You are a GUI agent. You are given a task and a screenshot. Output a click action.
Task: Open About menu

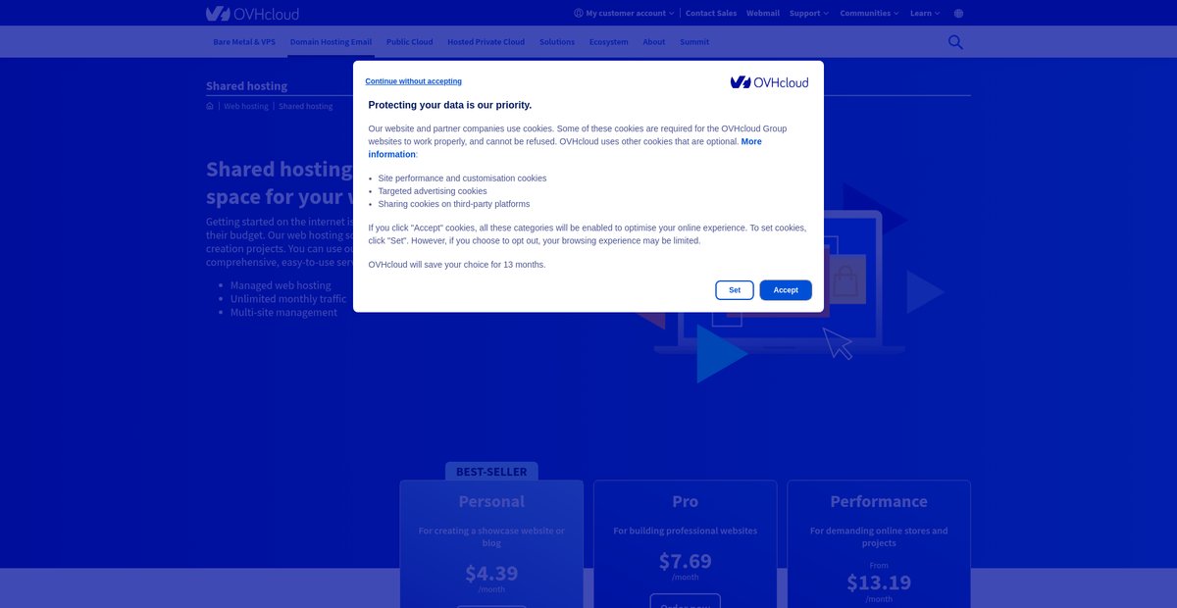coord(654,42)
